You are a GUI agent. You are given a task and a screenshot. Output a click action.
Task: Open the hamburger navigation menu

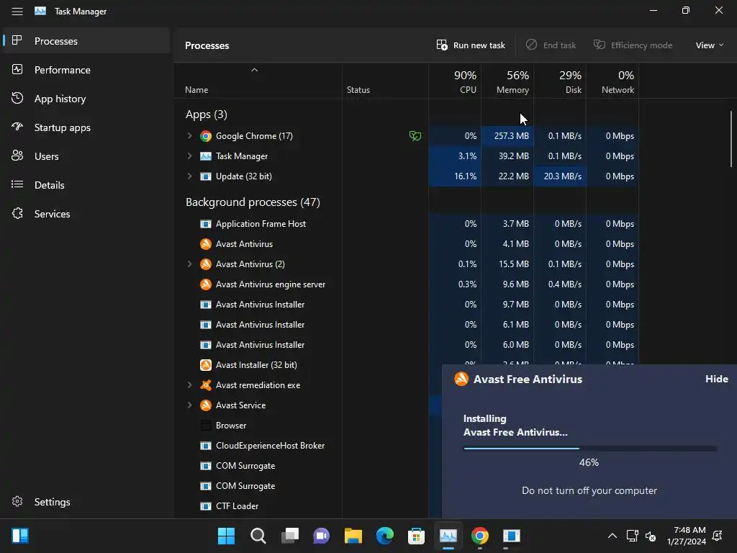click(x=17, y=12)
